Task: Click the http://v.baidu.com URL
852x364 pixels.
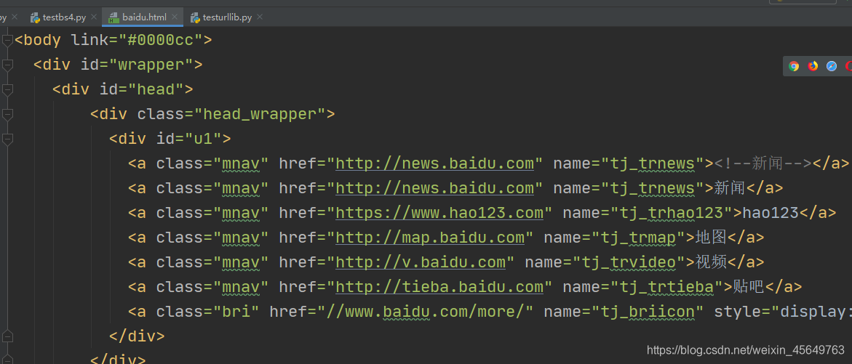Action: (421, 262)
